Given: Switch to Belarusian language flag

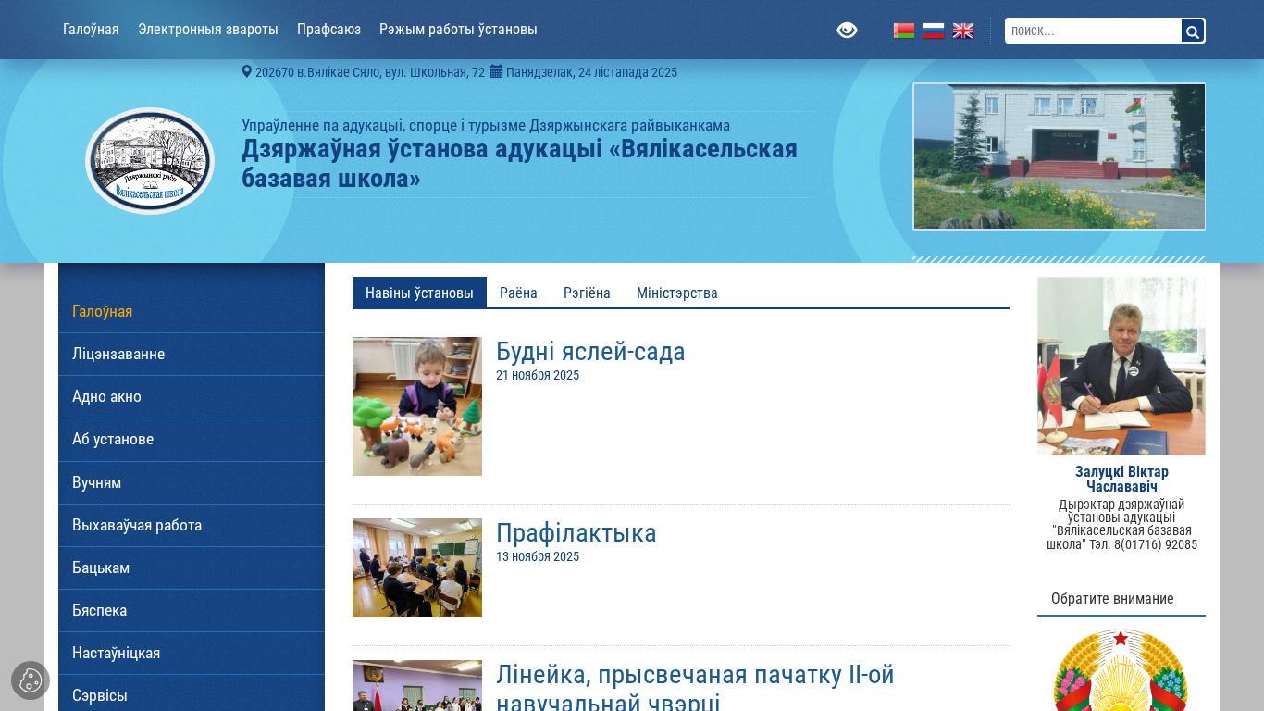Looking at the screenshot, I should pos(904,31).
